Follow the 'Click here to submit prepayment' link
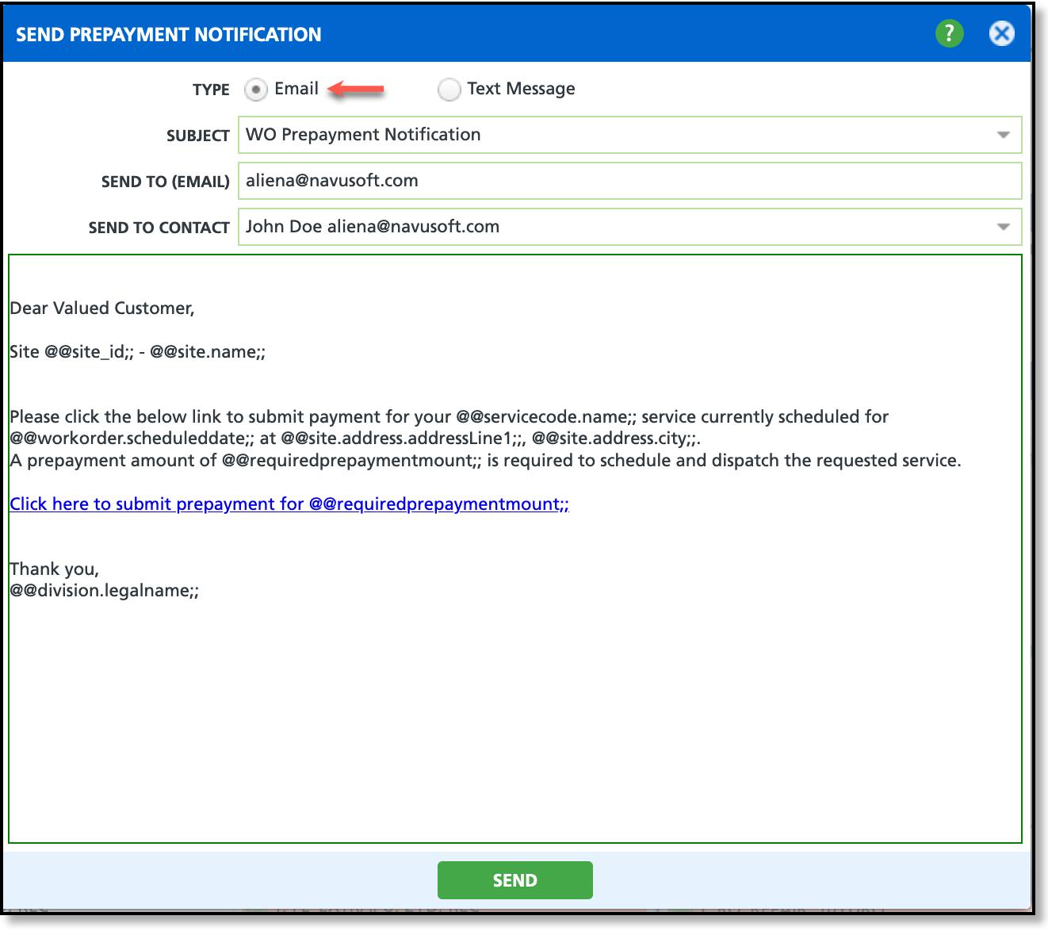Viewport: 1048px width, 931px height. pos(289,504)
